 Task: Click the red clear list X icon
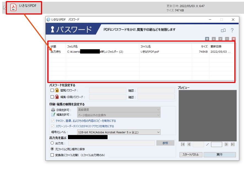[234, 39]
